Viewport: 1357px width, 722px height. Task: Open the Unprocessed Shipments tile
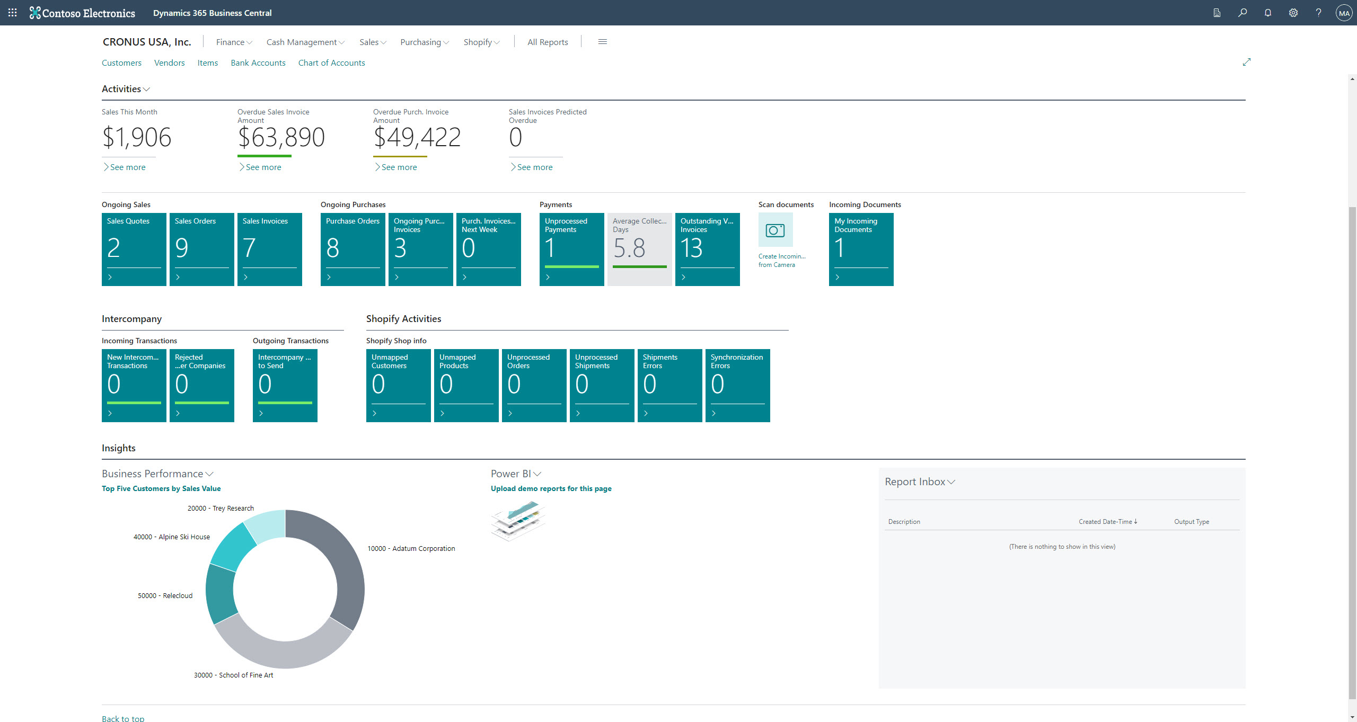tap(602, 386)
